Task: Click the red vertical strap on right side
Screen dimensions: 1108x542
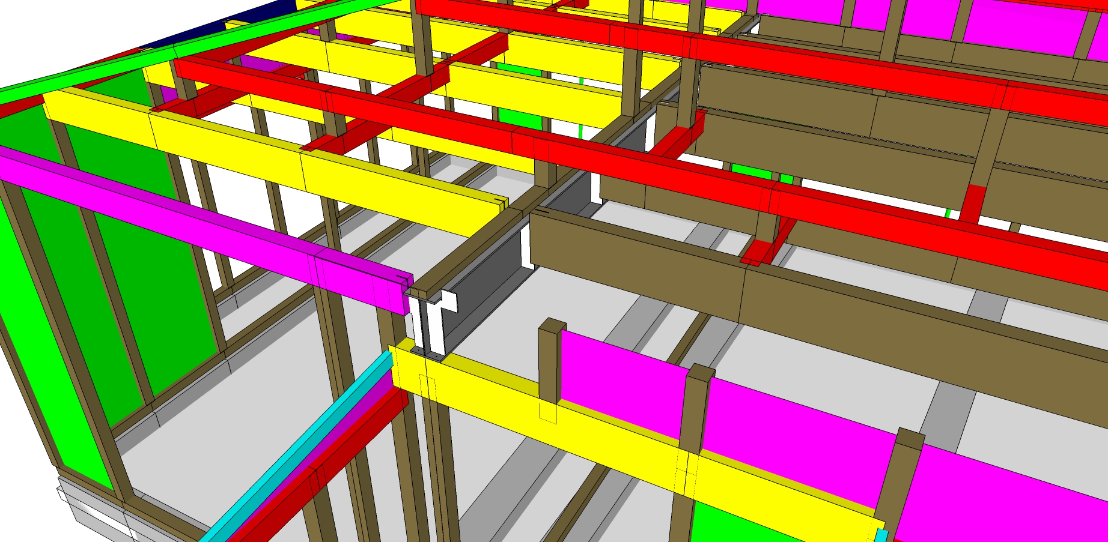Action: 970,204
